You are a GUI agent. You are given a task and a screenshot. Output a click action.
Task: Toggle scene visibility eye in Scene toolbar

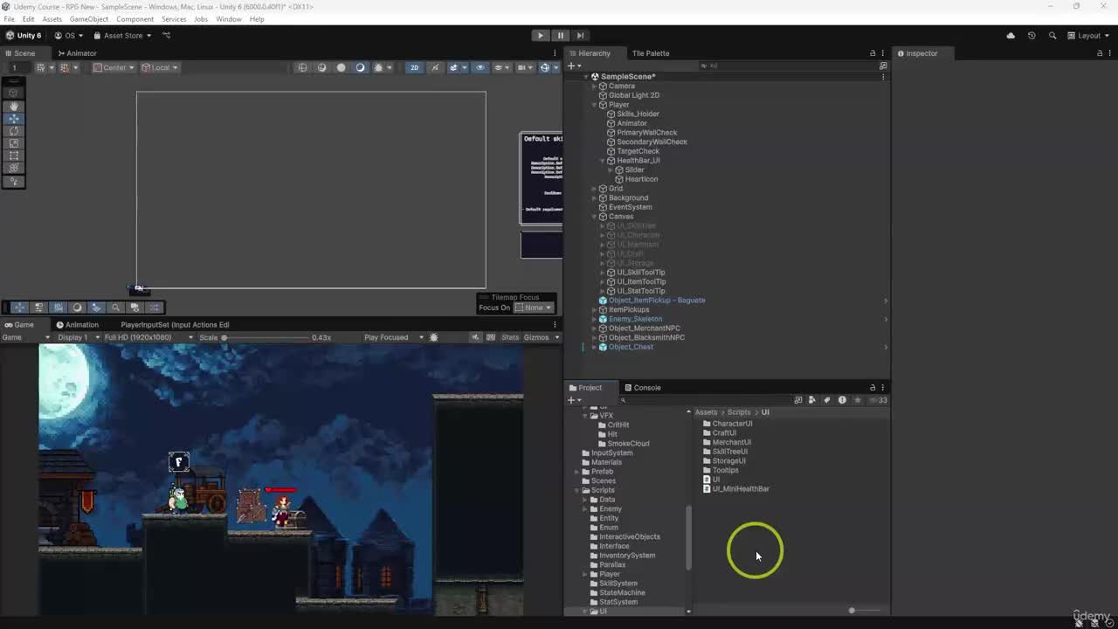480,67
